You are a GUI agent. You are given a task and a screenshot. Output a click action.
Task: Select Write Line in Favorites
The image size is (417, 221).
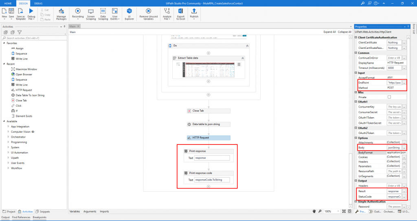[22, 59]
